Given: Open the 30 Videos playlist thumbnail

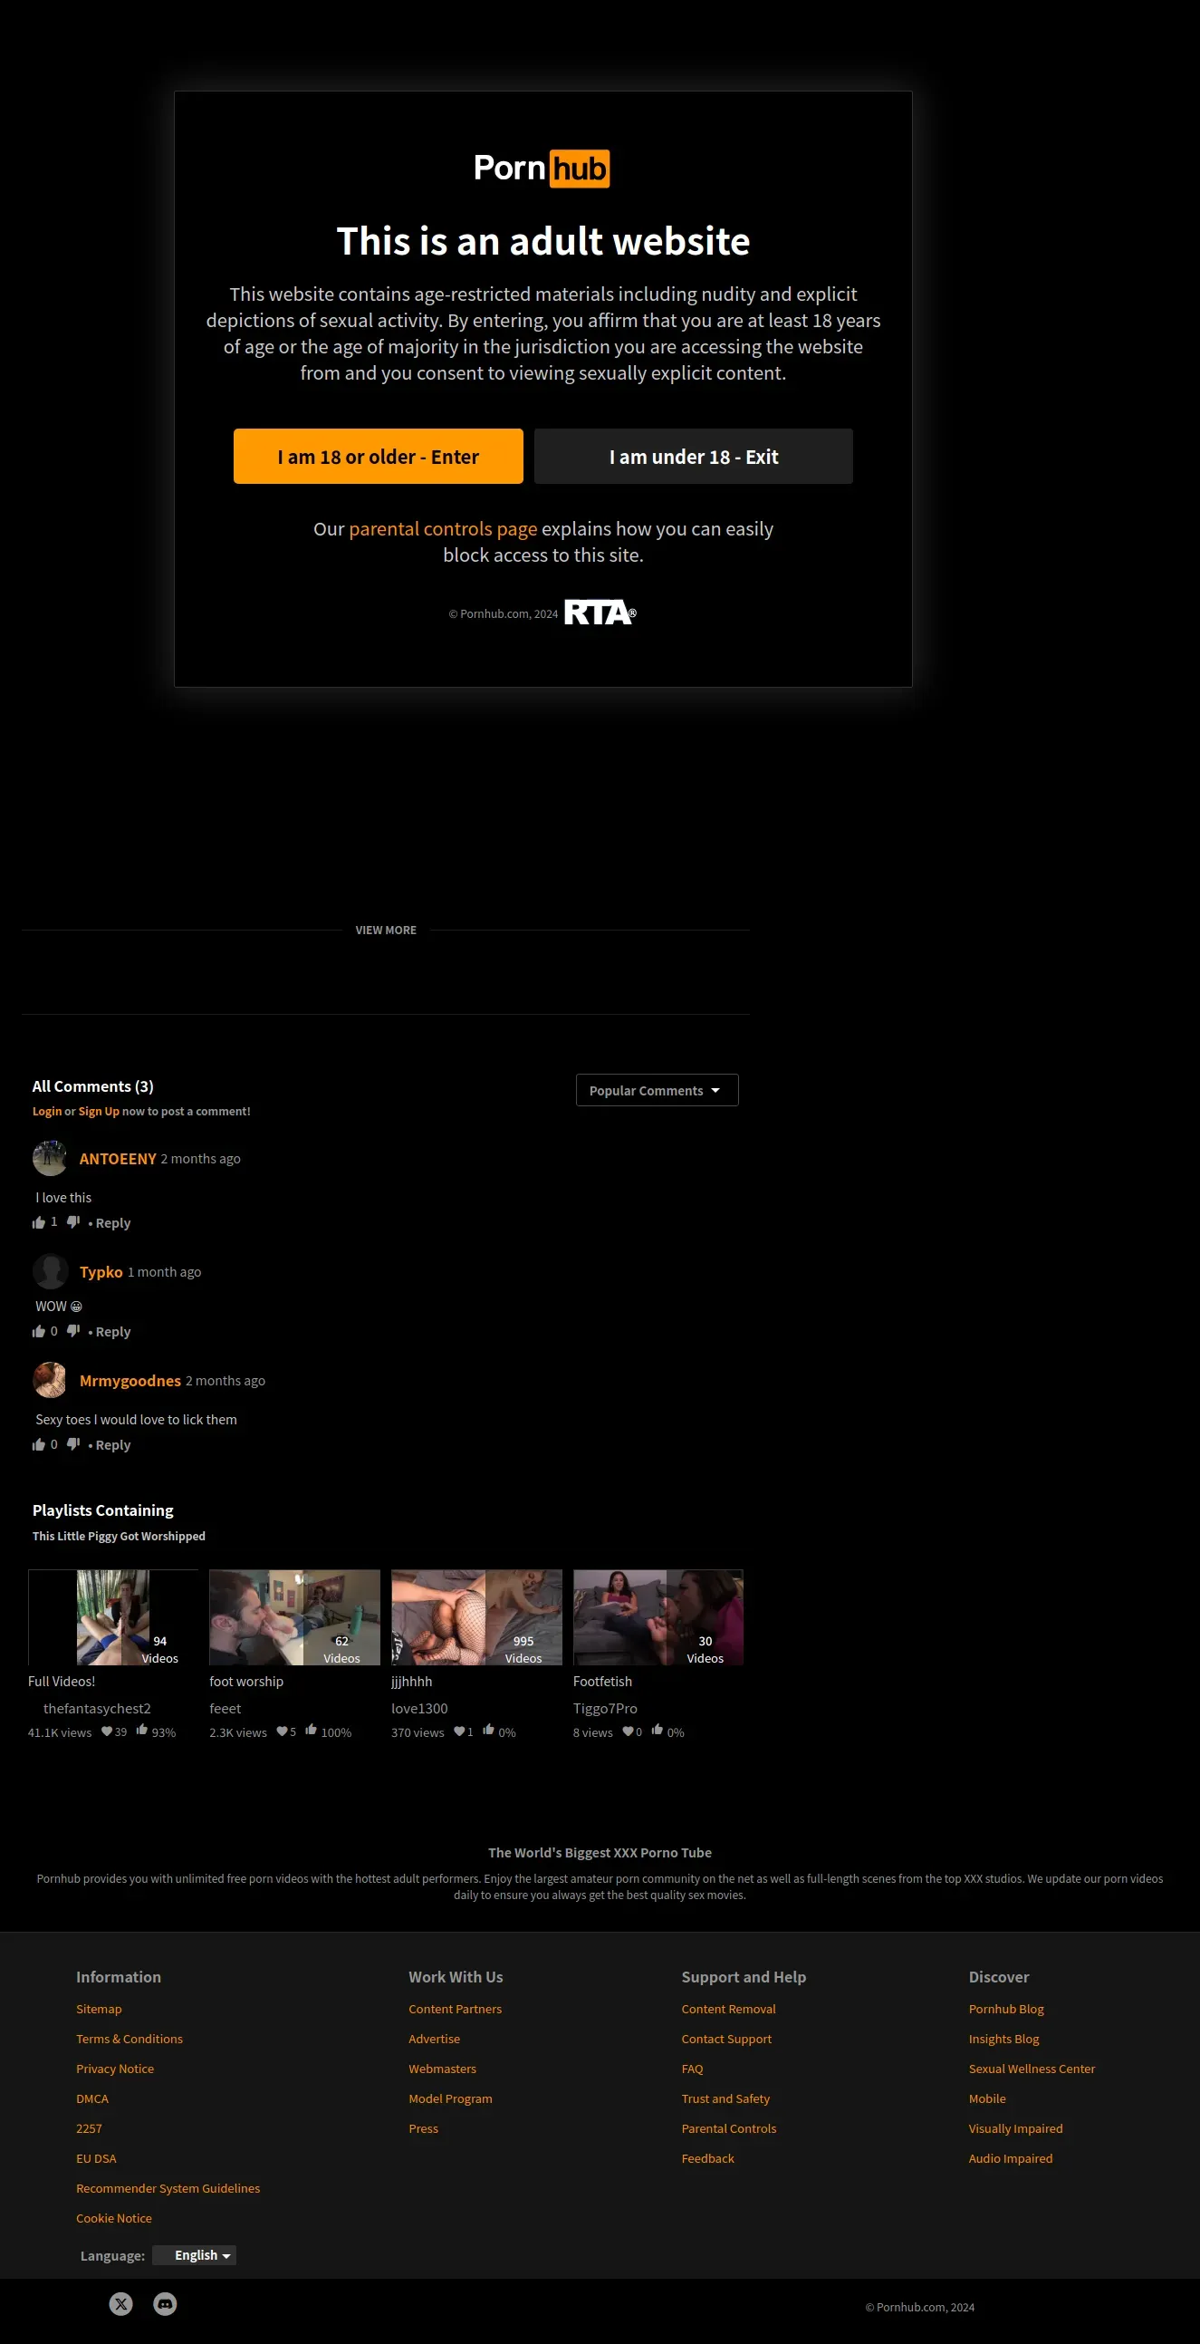Looking at the screenshot, I should [x=658, y=1617].
